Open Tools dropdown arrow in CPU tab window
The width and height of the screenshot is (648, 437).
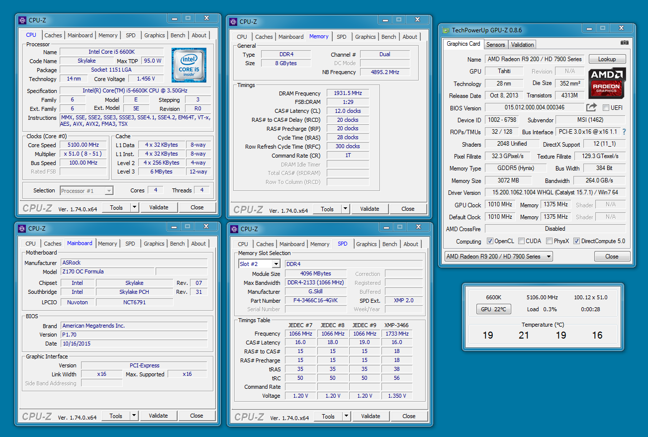tap(134, 207)
